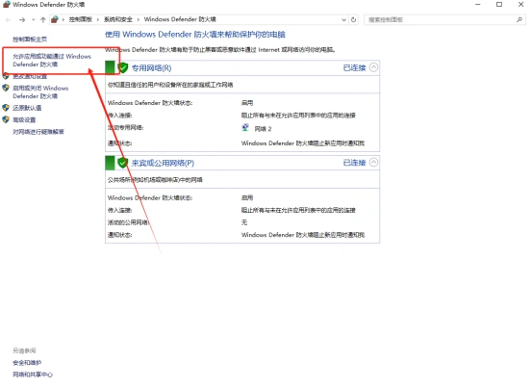Open 网络和共享中心 link
The image size is (532, 388).
click(33, 375)
